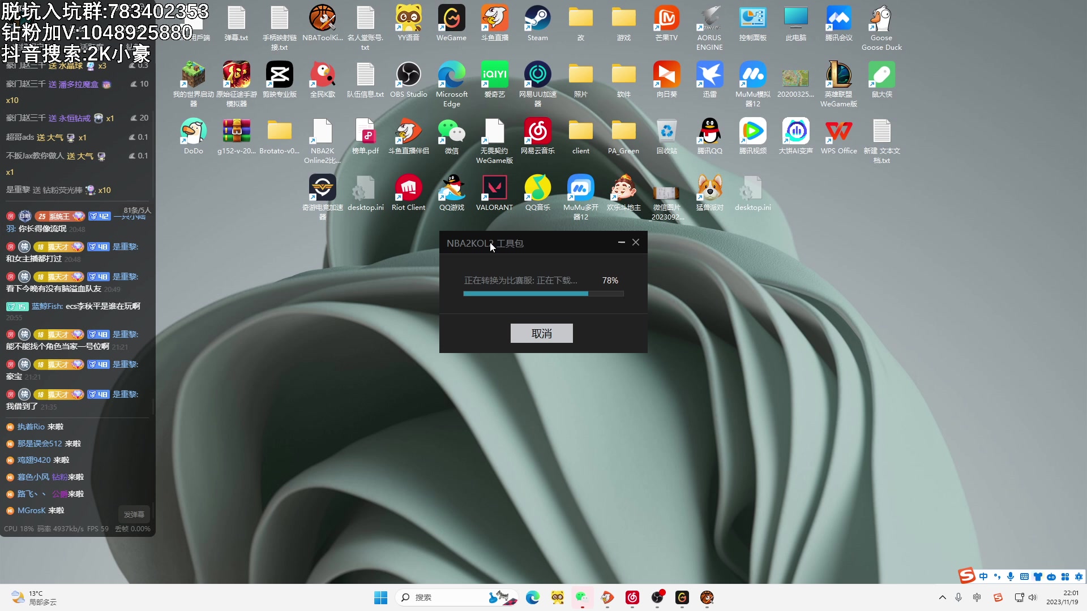Open the VALORANT desktop icon
1087x611 pixels.
pos(494,193)
